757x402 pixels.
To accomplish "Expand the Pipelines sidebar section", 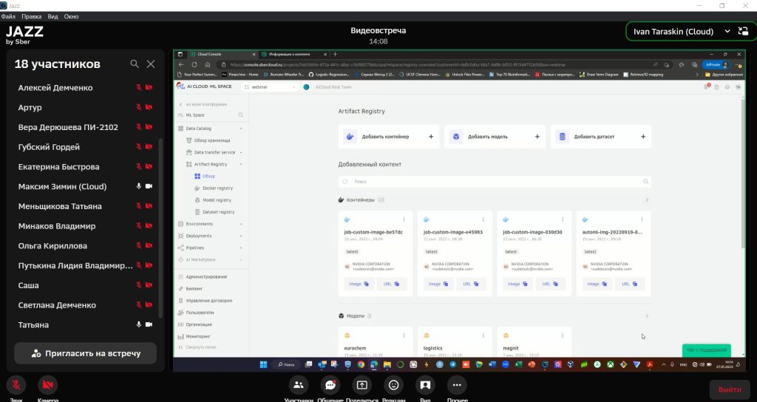I will (241, 248).
